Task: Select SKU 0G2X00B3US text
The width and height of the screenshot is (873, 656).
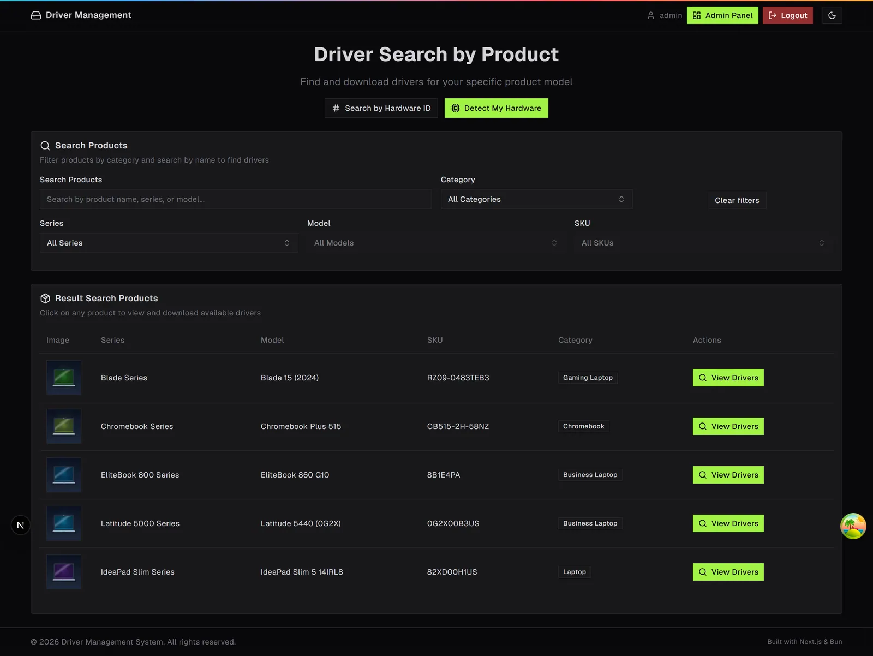Action: (x=453, y=523)
